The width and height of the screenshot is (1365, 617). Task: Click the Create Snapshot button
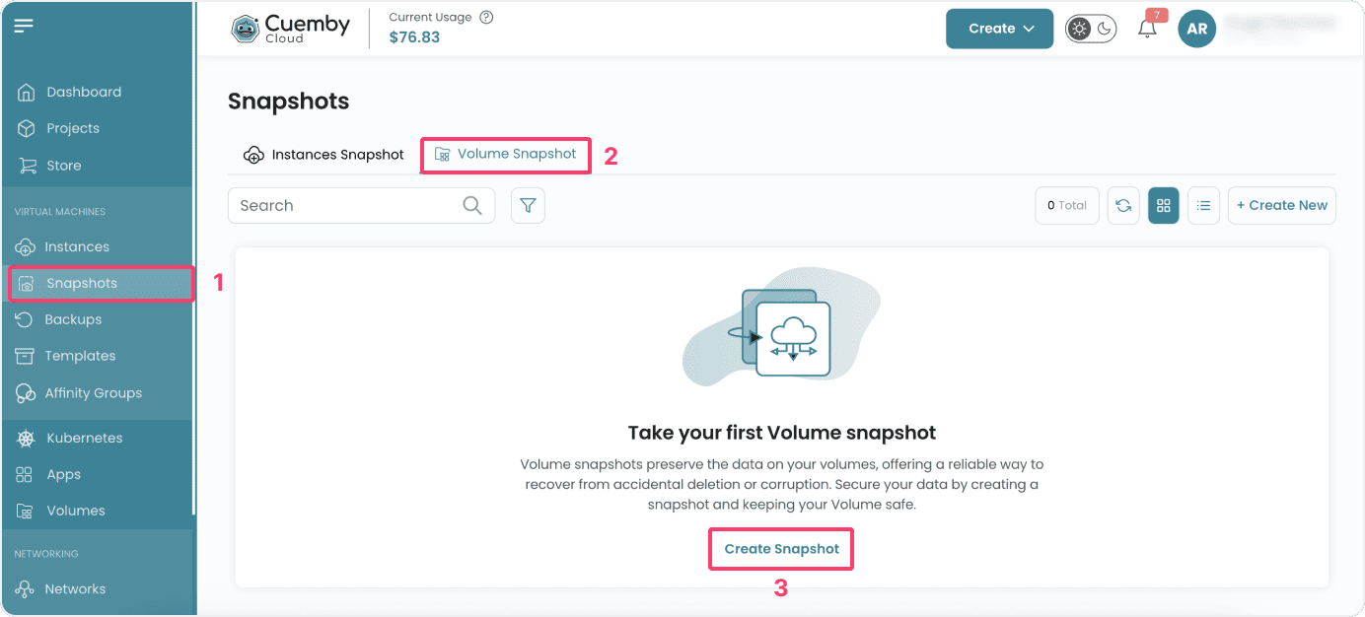780,549
